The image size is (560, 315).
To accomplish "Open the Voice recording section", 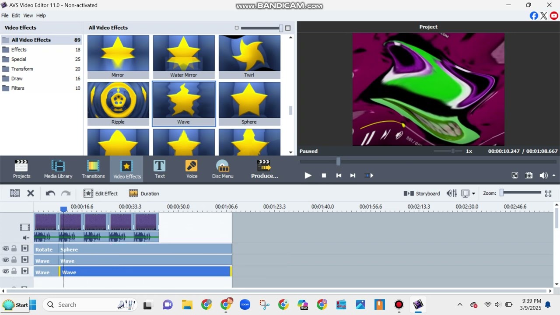I will tap(192, 169).
